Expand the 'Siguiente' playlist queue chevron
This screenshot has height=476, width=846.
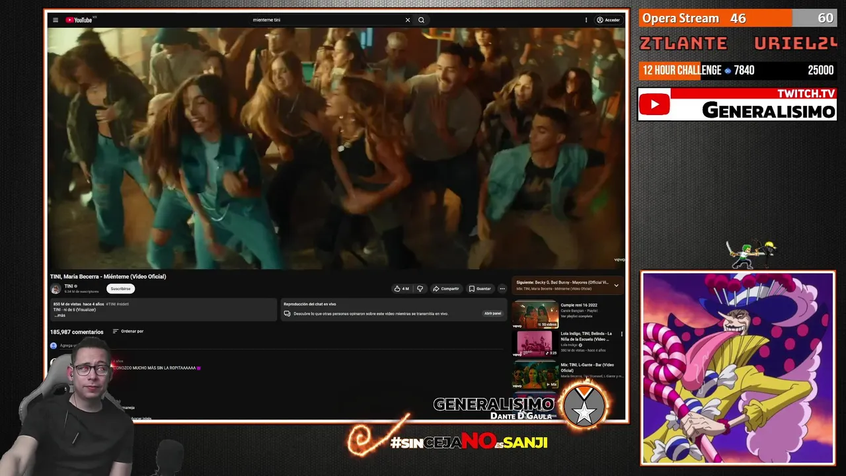coord(616,286)
